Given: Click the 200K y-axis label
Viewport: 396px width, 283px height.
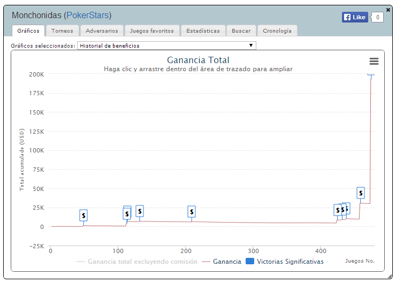Looking at the screenshot, I should click(x=36, y=74).
